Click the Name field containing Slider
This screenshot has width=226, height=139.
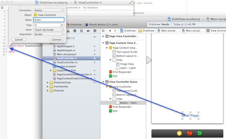[49, 20]
